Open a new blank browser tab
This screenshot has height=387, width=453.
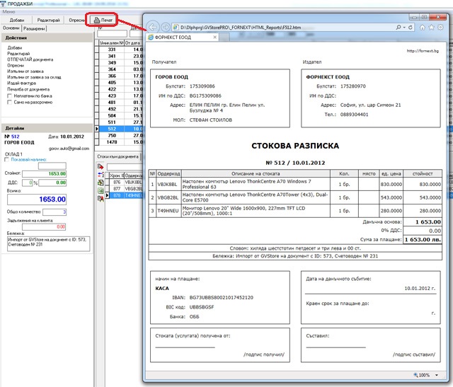point(224,37)
